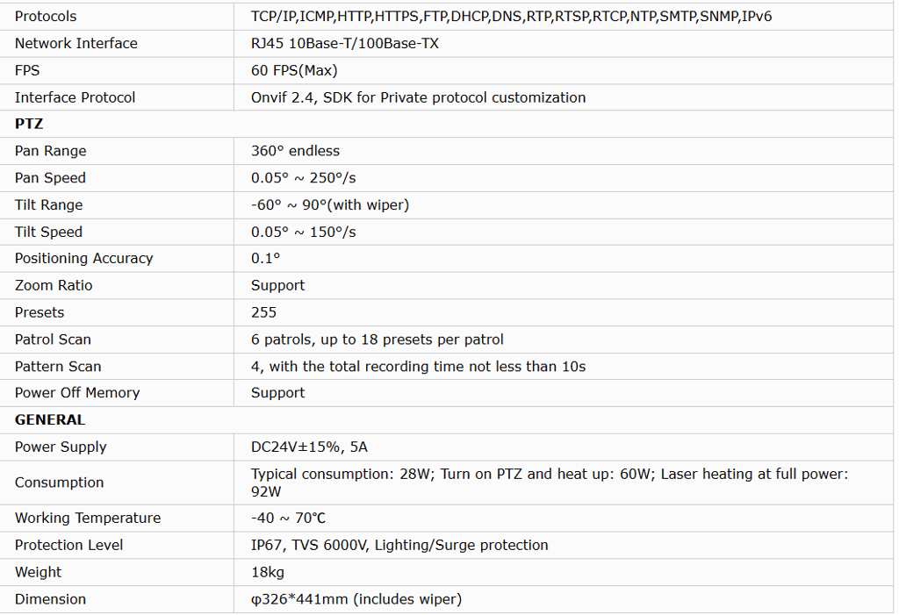Click the Working Temperature -40 ~ 70℃ value
This screenshot has height=615, width=899.
point(288,518)
